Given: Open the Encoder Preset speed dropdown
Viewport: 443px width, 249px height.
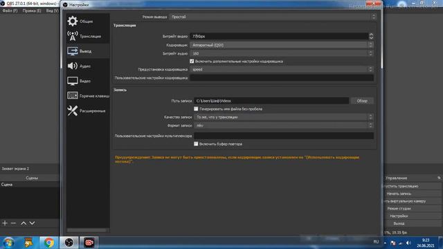Looking at the screenshot, I should click(x=282, y=69).
